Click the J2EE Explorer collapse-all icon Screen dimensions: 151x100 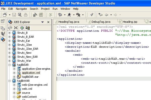click(16, 28)
